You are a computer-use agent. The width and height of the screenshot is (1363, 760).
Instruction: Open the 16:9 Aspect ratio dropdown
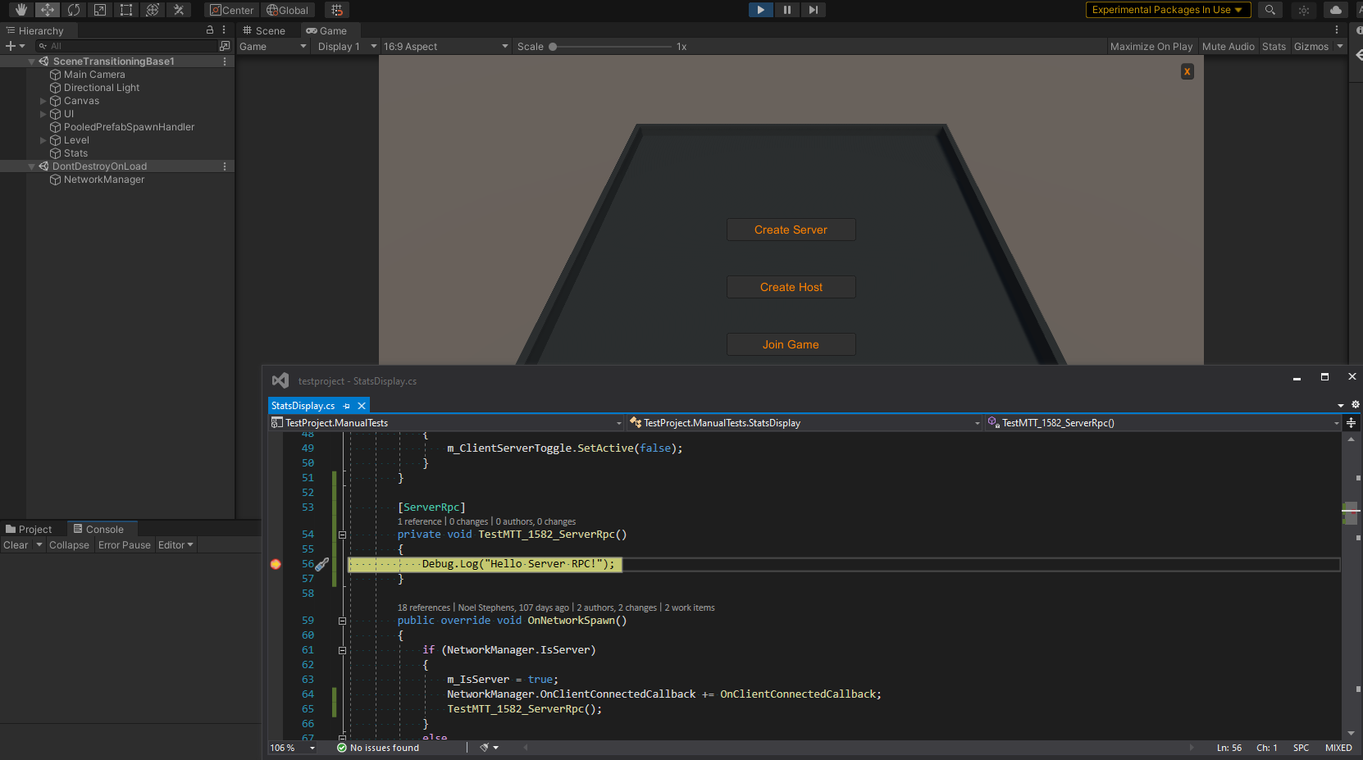point(443,47)
